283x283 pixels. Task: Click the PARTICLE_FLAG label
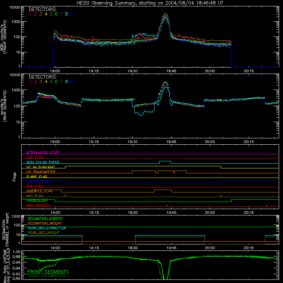coord(40,191)
